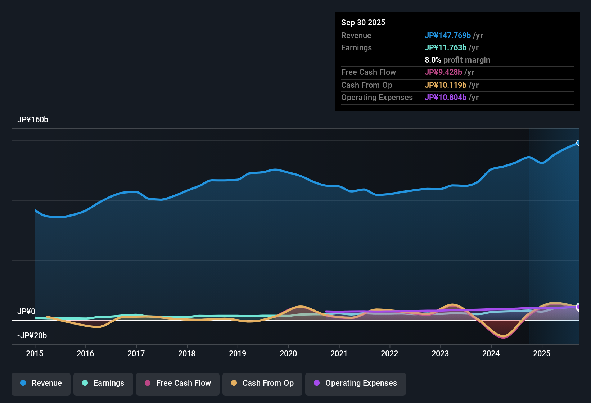Click the pink Free Cash Flow dot icon

[148, 383]
